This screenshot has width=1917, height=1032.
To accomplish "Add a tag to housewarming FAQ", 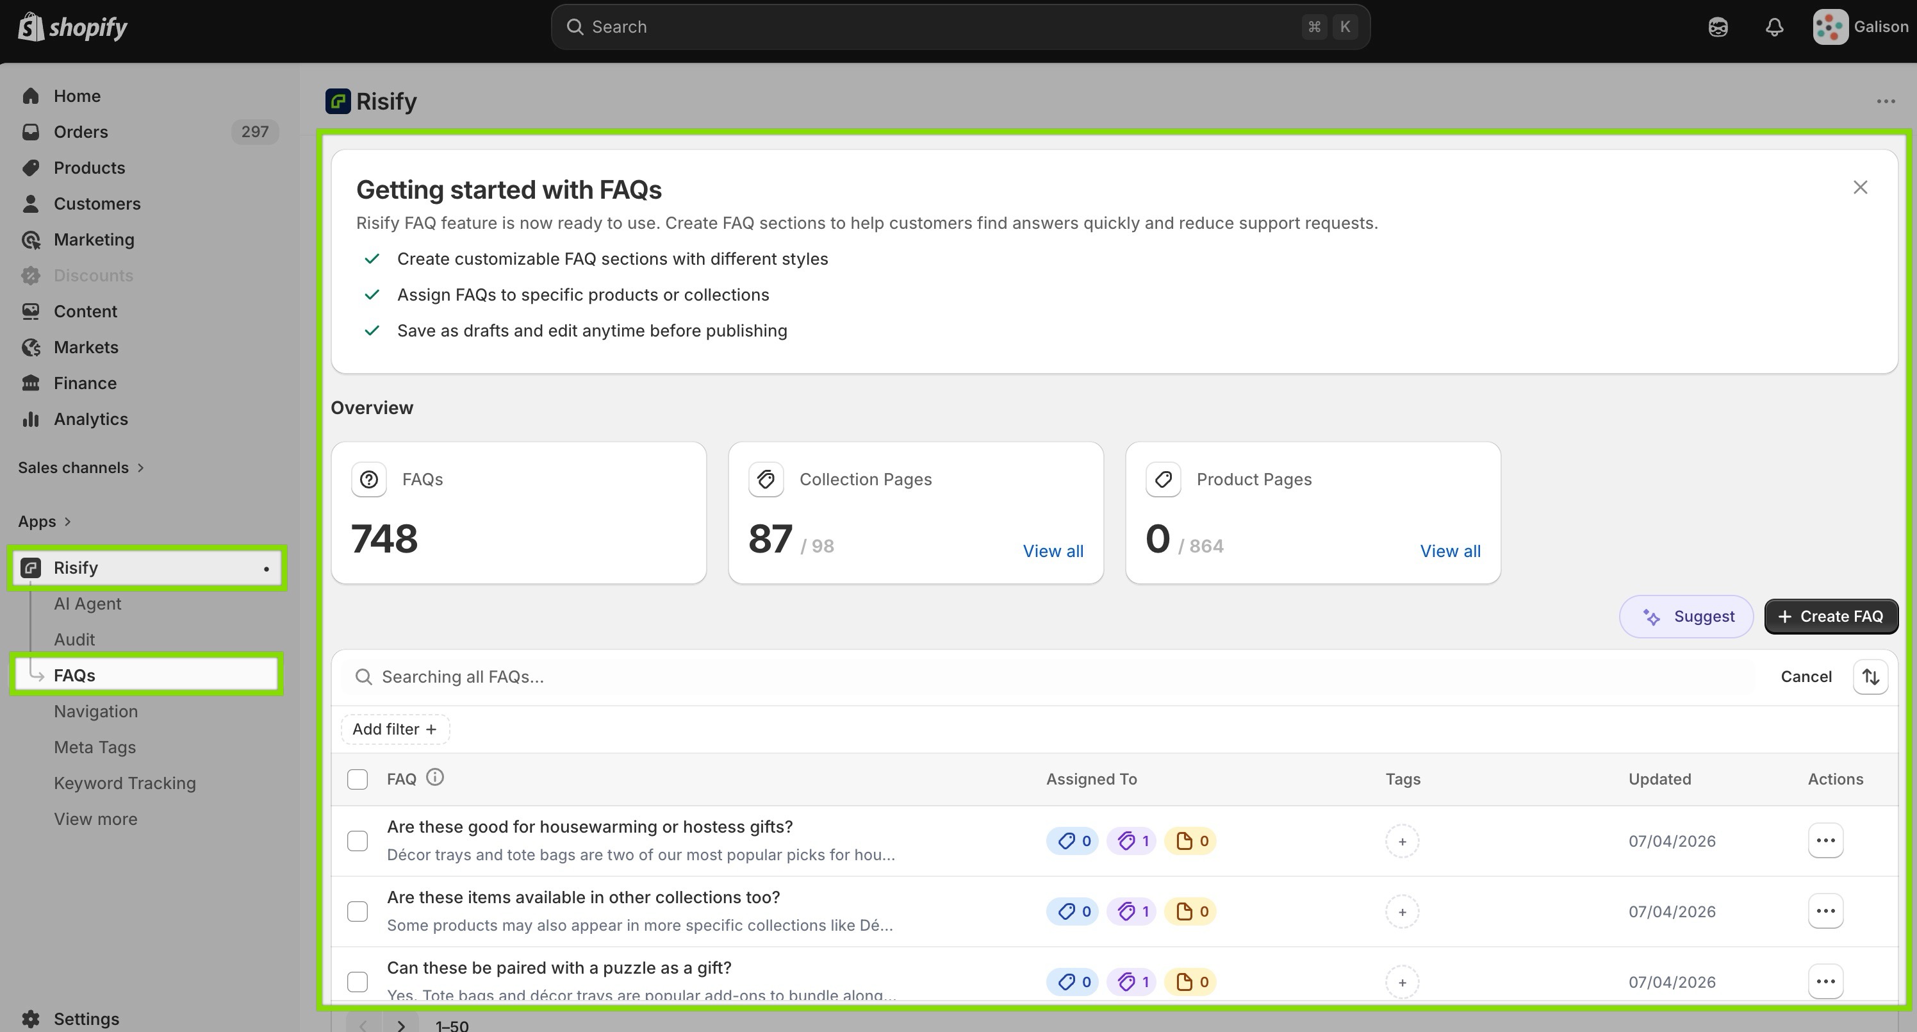I will pos(1402,842).
